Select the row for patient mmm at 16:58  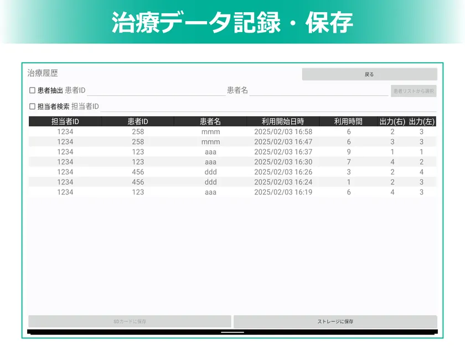232,132
